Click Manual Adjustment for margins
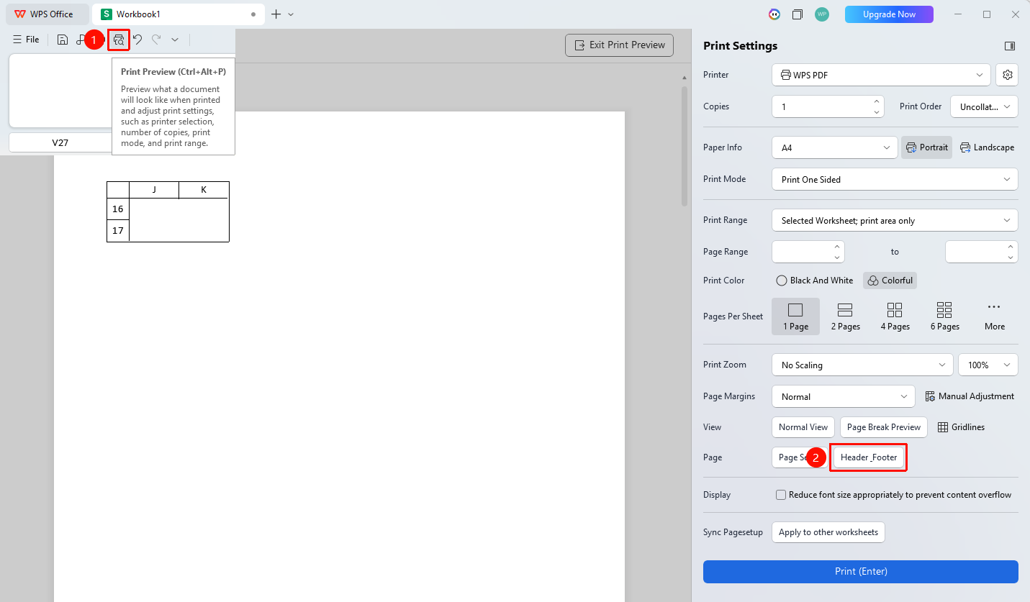The height and width of the screenshot is (602, 1030). [970, 396]
